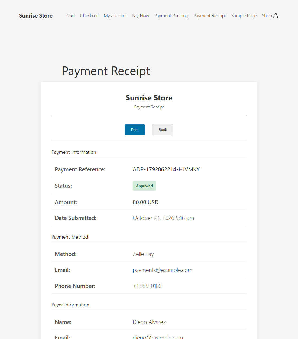
Task: Open My account from navigation
Action: pos(115,16)
